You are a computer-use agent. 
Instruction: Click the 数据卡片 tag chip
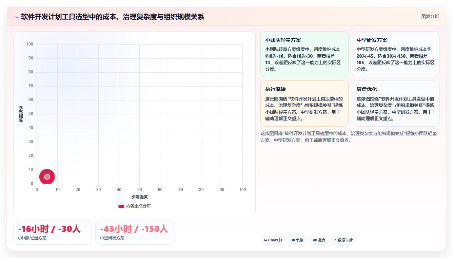click(343, 240)
